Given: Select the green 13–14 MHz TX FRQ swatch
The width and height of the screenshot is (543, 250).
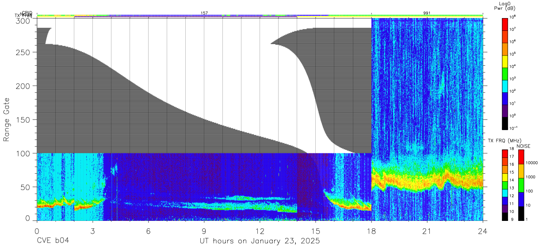Looking at the screenshot, I should 505,185.
